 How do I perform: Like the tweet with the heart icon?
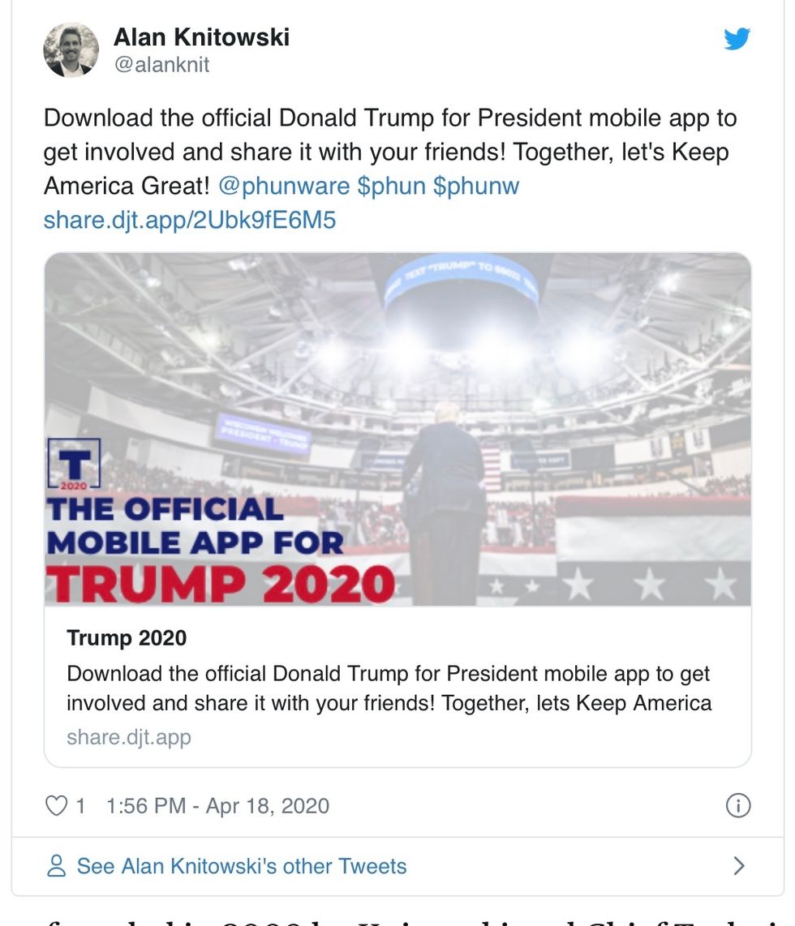[x=56, y=806]
